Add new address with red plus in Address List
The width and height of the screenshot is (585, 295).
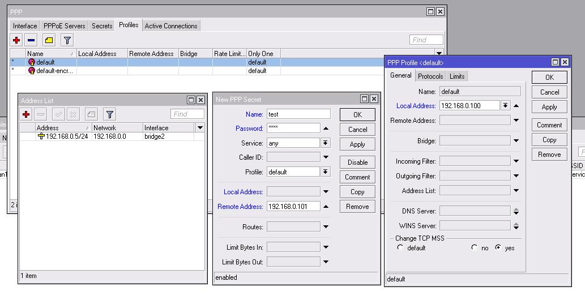(26, 114)
